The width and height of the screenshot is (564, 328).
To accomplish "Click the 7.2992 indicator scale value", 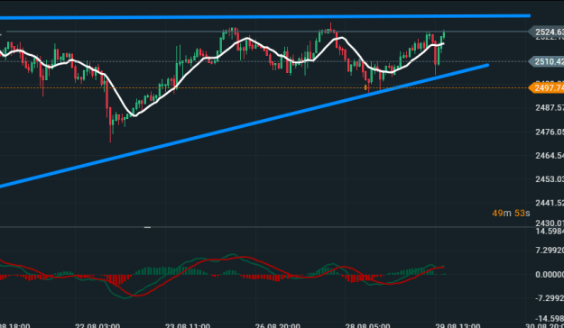I will click(550, 250).
